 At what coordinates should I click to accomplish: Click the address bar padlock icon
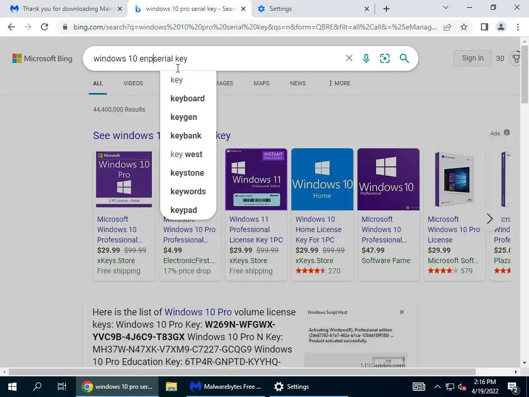coord(65,27)
